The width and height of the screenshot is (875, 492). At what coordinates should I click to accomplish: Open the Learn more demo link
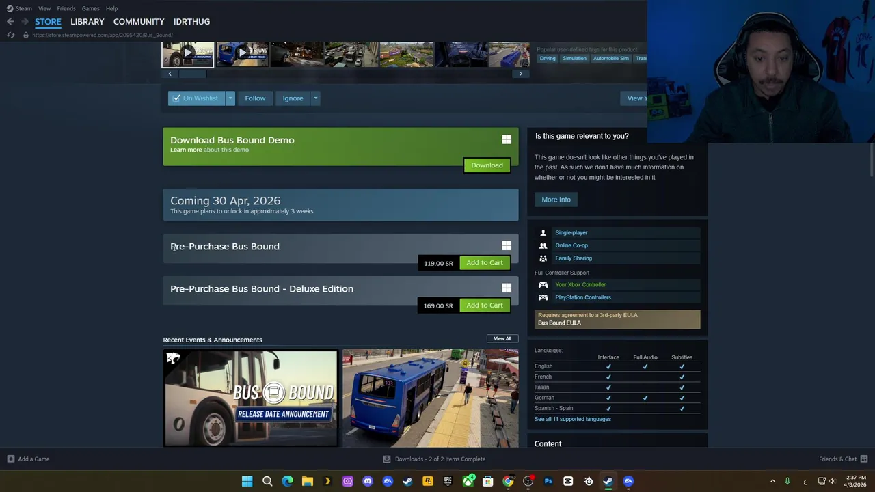click(x=186, y=150)
